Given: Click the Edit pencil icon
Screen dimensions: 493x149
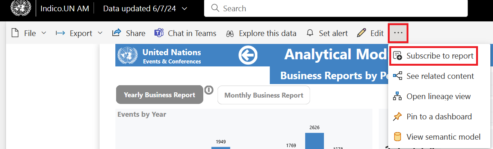Looking at the screenshot, I should pyautogui.click(x=361, y=33).
